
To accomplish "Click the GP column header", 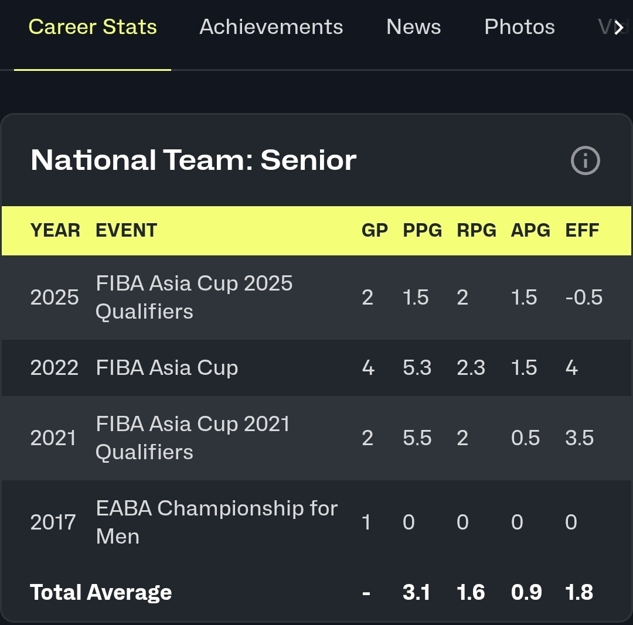I will (375, 230).
